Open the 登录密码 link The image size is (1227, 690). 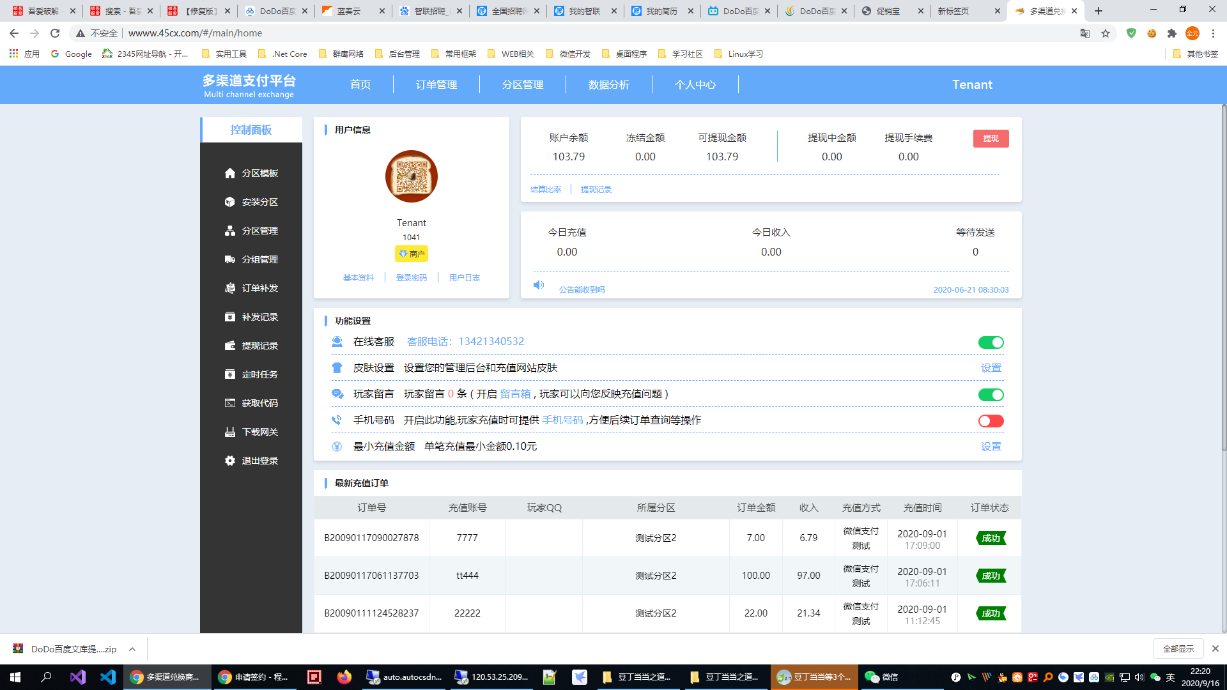click(412, 278)
